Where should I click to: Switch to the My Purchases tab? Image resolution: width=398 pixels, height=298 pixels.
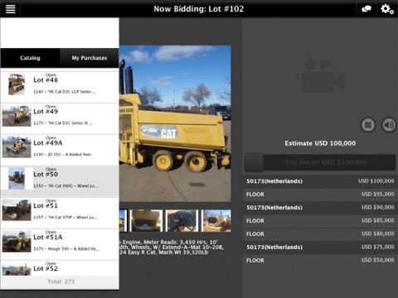pyautogui.click(x=90, y=58)
